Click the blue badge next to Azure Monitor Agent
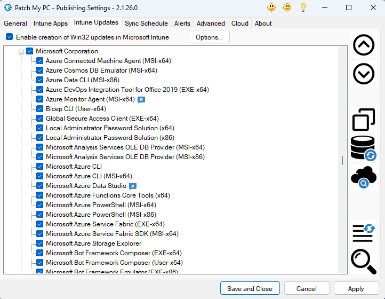The width and height of the screenshot is (385, 299). (x=141, y=100)
